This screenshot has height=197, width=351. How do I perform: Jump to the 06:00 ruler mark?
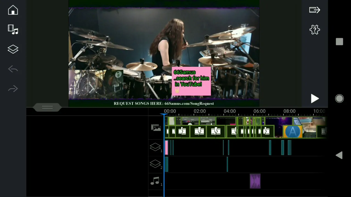(259, 111)
